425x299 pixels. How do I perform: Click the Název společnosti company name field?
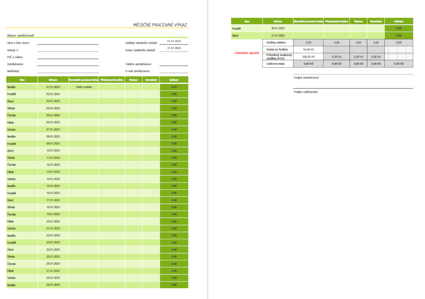[23, 35]
